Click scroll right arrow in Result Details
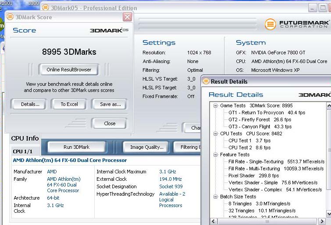331x225 pixels. [x=322, y=221]
